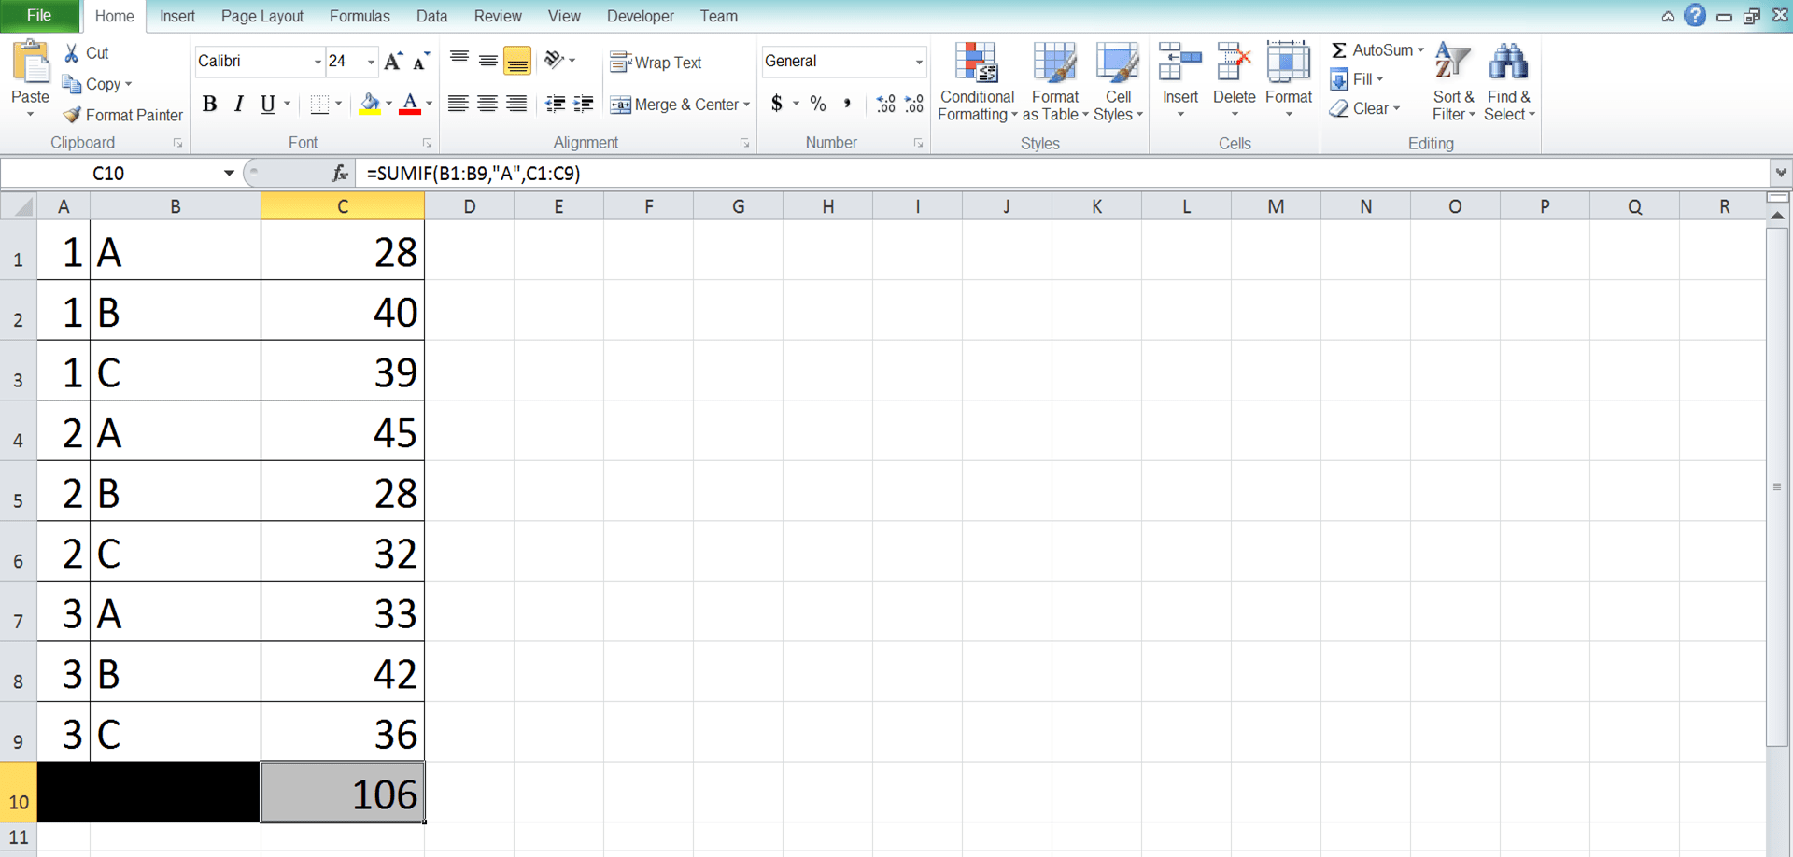
Task: Toggle Middle Align vertical alignment
Action: click(x=487, y=61)
